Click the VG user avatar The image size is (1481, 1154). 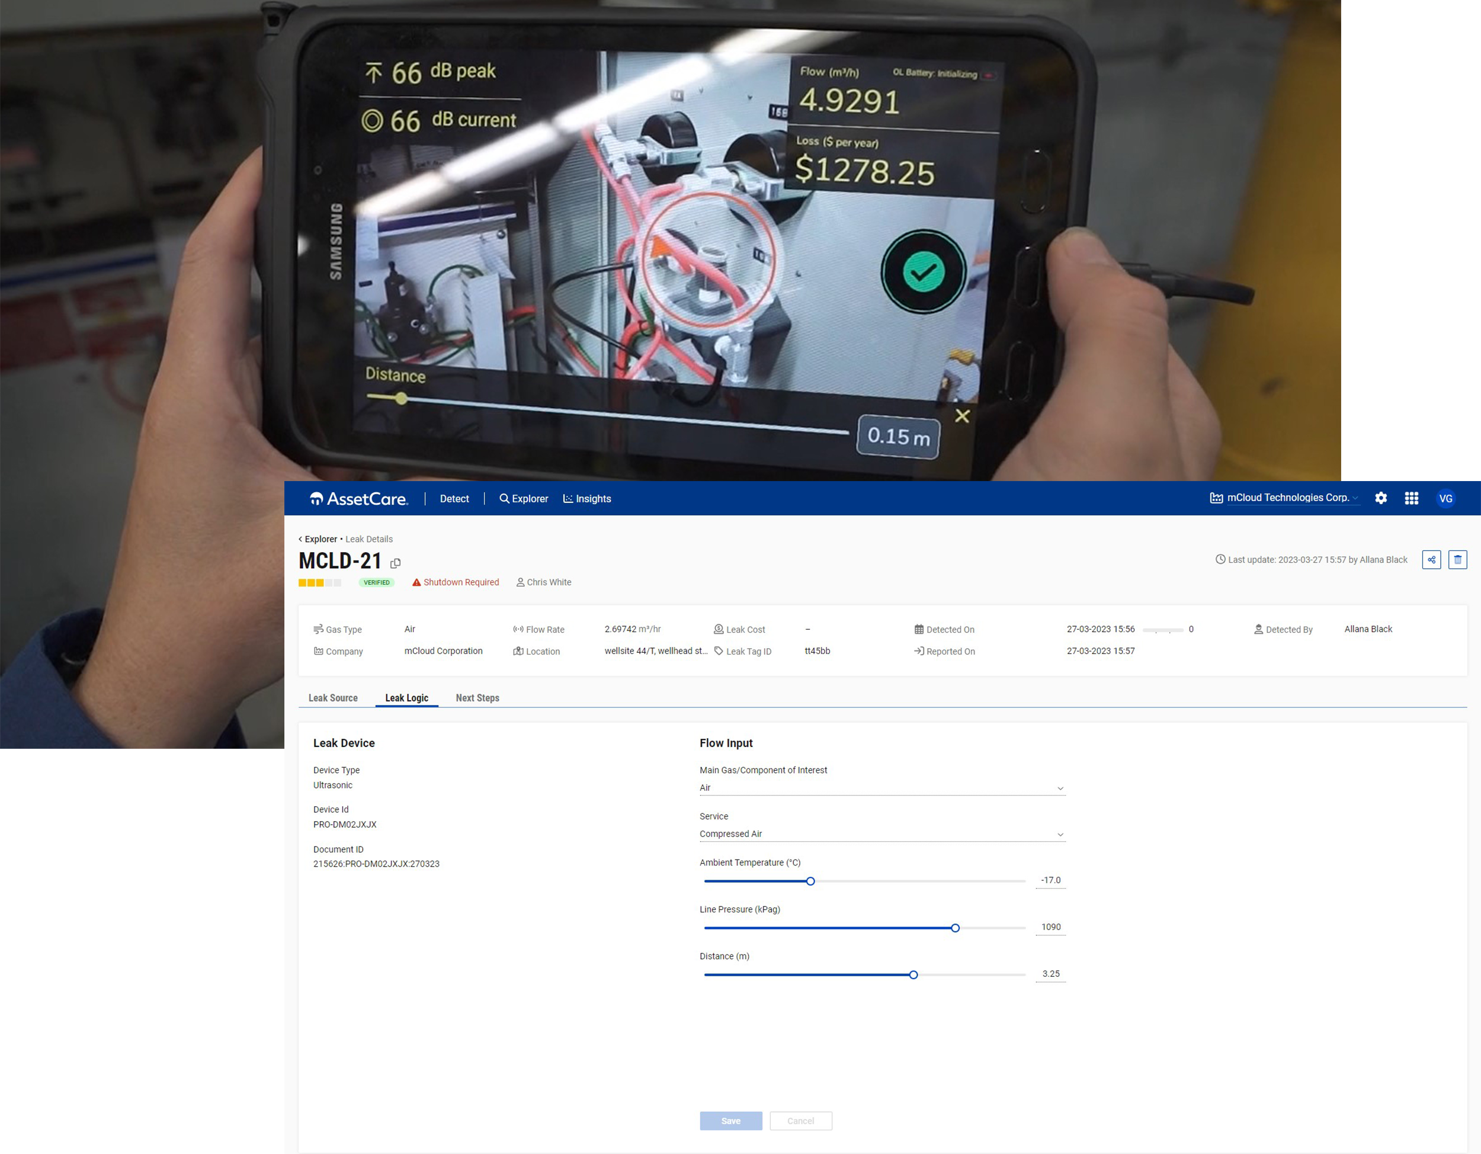click(1445, 498)
